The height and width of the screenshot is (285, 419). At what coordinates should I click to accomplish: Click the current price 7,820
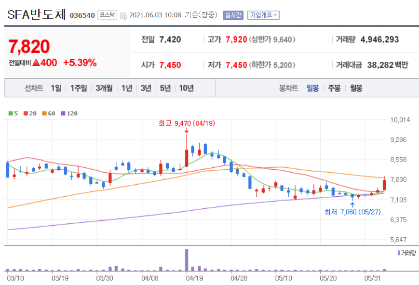pyautogui.click(x=29, y=46)
